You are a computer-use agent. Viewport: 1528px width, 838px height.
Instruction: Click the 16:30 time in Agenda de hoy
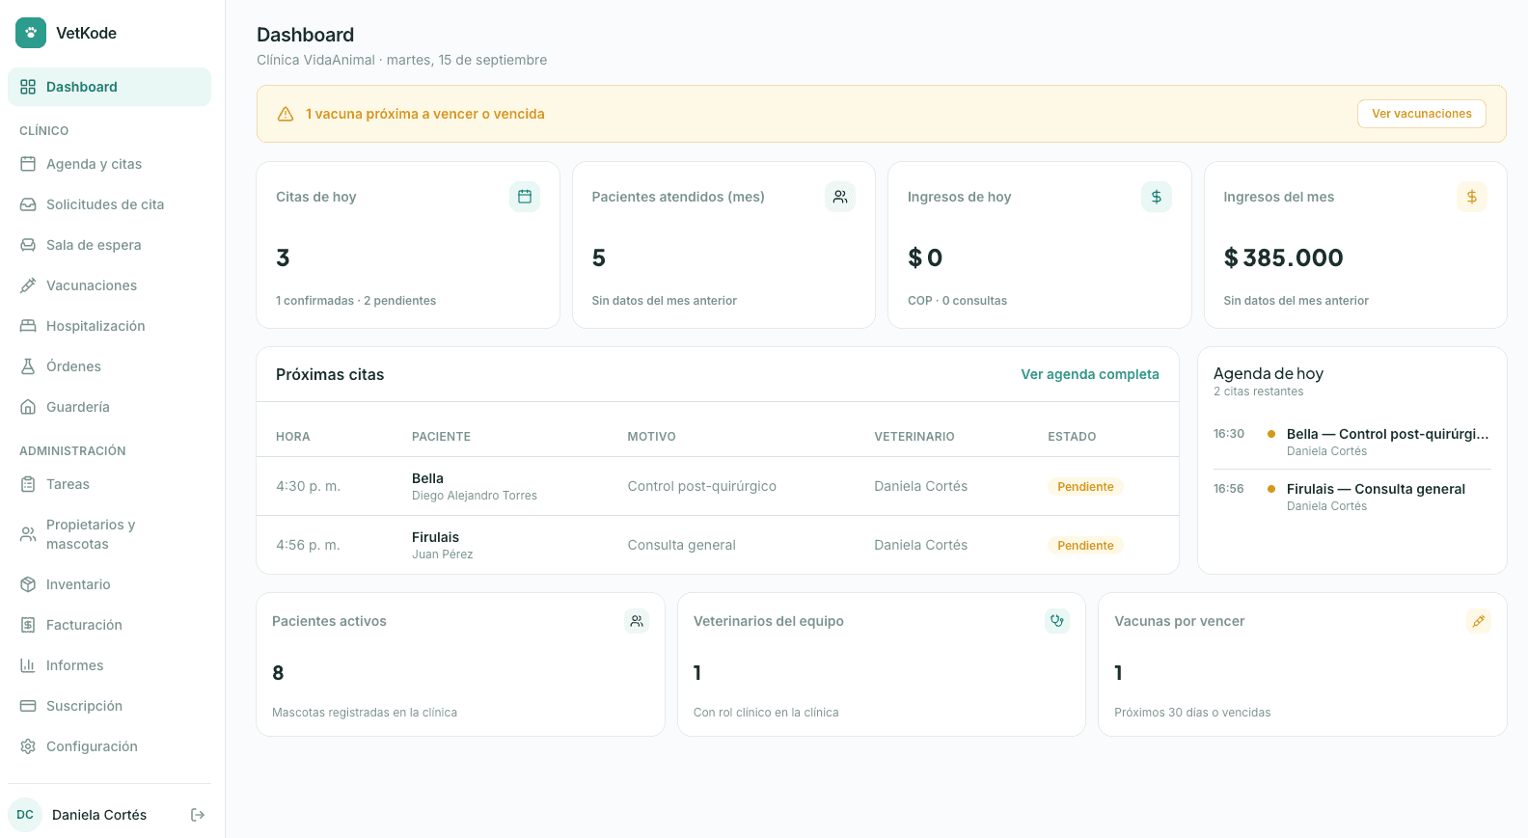point(1229,434)
